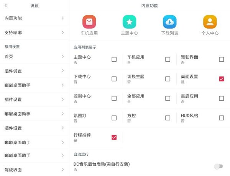The height and width of the screenshot is (176, 230).
Task: Tick the HUD风格 checkbox
Action: 221,118
